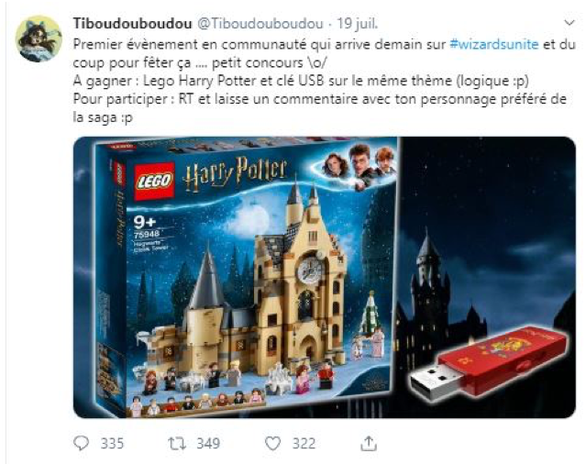Open the Lego Hogwarts Clock Tower box image

(x=245, y=279)
